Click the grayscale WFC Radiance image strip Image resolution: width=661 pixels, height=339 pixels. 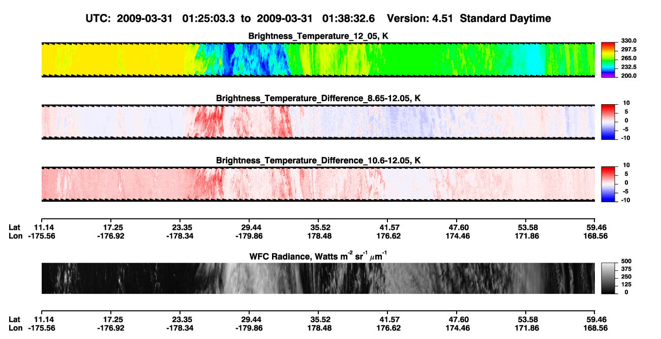[318, 278]
